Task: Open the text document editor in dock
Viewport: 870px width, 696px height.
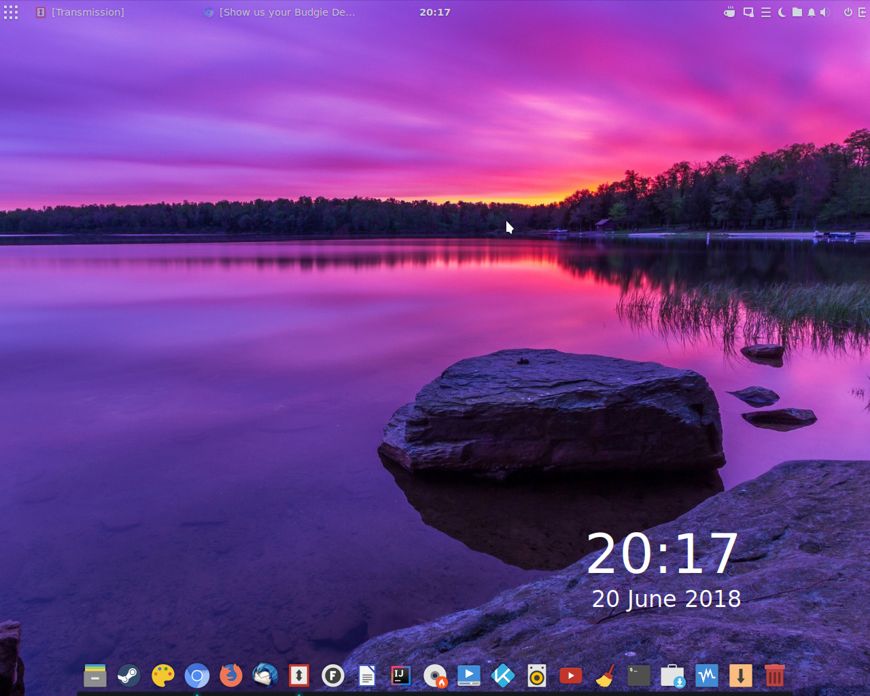Action: click(367, 676)
